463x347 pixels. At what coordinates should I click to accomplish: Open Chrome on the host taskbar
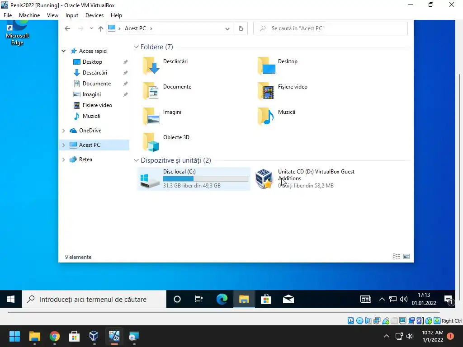pos(54,336)
